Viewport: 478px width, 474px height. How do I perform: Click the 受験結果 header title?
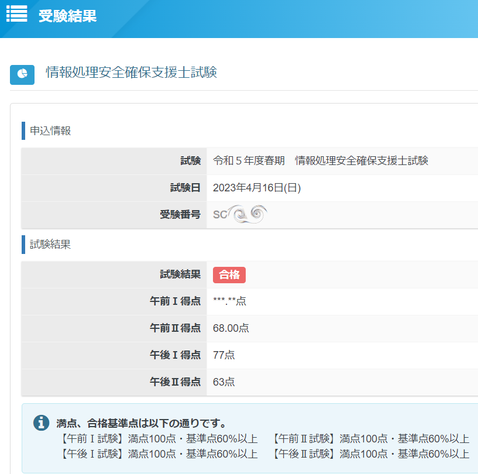pos(67,16)
